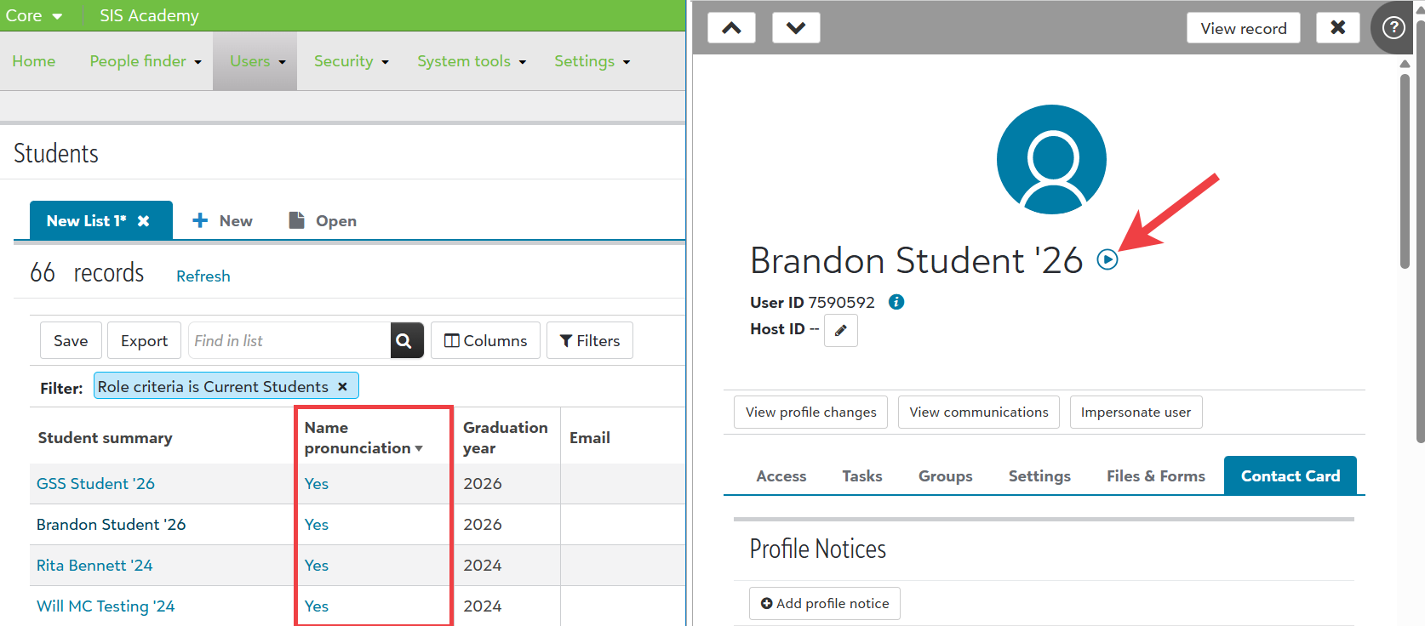Screen dimensions: 1425x626
Task: Open the Columns chooser
Action: pyautogui.click(x=485, y=340)
